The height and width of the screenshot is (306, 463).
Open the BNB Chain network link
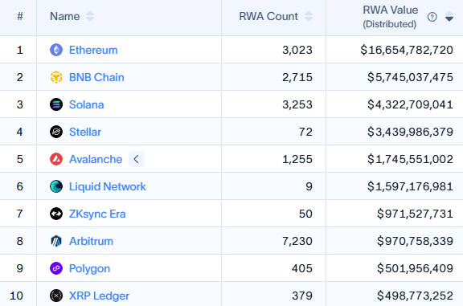(x=96, y=77)
